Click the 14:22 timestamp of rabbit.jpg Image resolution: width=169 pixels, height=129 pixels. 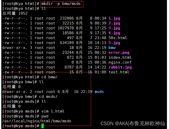click(100, 67)
